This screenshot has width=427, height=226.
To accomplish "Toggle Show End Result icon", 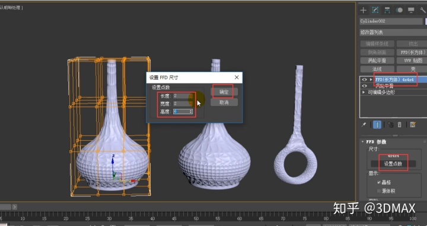I will point(377,125).
